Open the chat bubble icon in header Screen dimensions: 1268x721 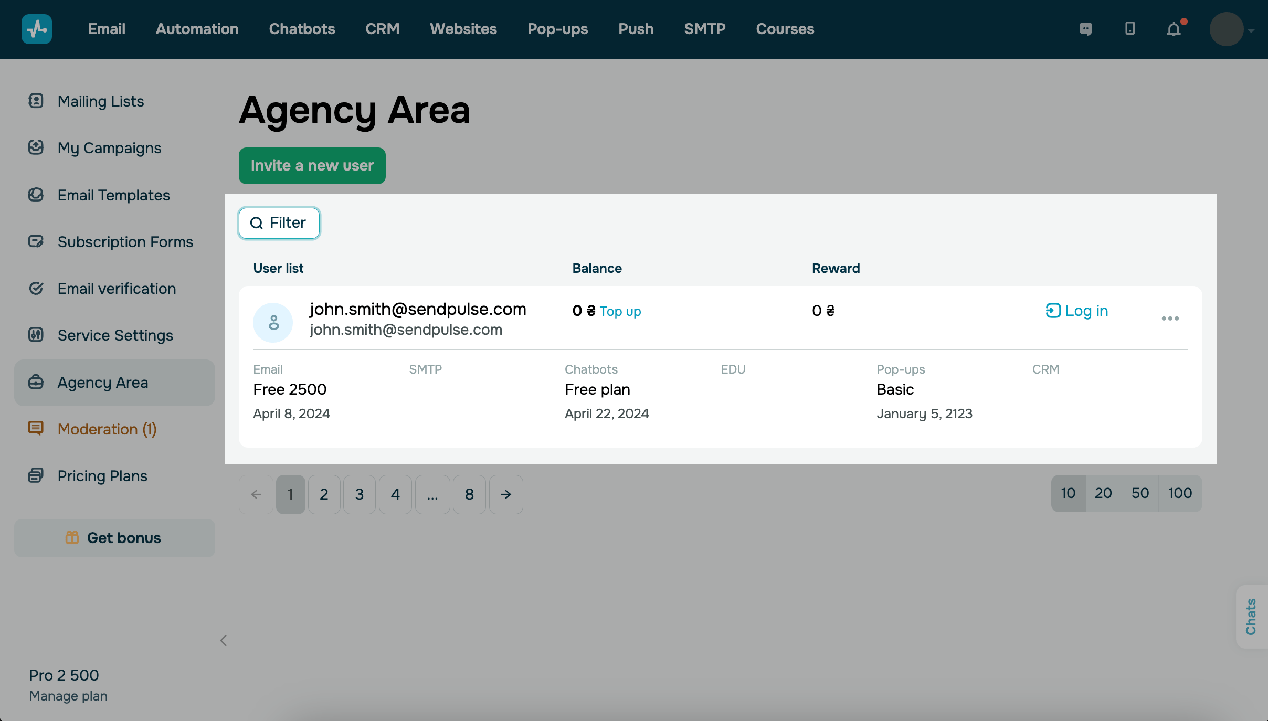pyautogui.click(x=1085, y=29)
